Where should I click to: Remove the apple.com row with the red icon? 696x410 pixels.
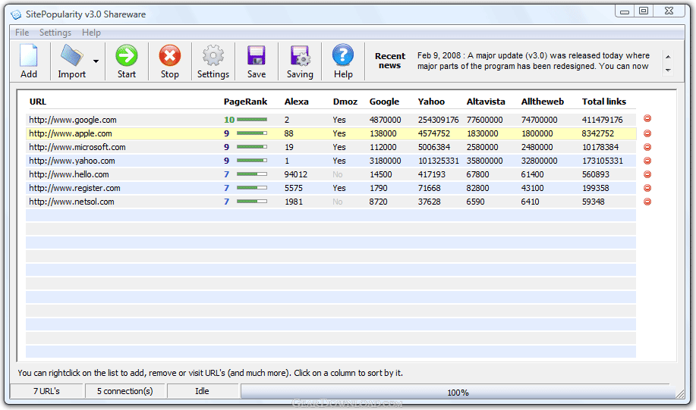(x=647, y=133)
